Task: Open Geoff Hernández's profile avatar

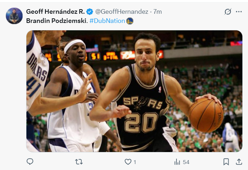Action: pyautogui.click(x=14, y=16)
